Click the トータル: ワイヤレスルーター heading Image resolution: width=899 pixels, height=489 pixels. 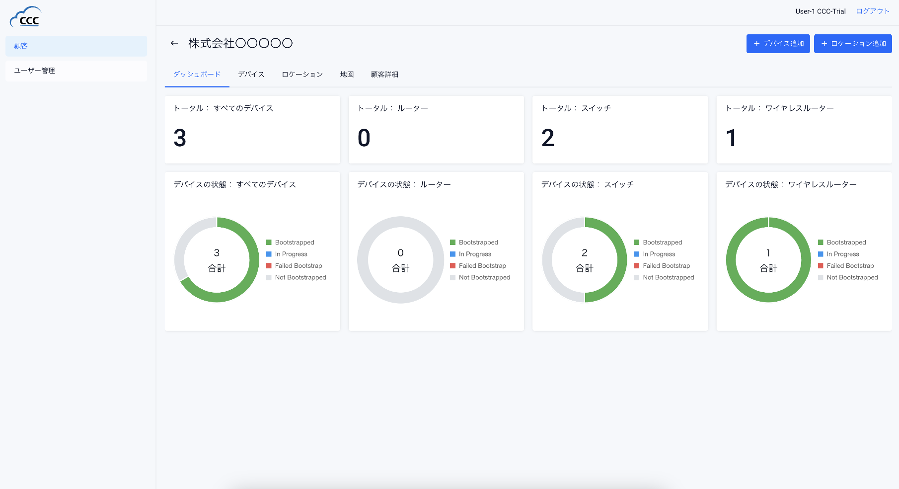click(x=780, y=108)
